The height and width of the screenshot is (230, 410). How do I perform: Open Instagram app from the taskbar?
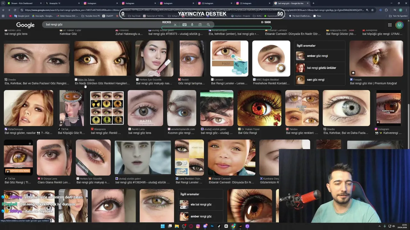pyautogui.click(x=198, y=226)
